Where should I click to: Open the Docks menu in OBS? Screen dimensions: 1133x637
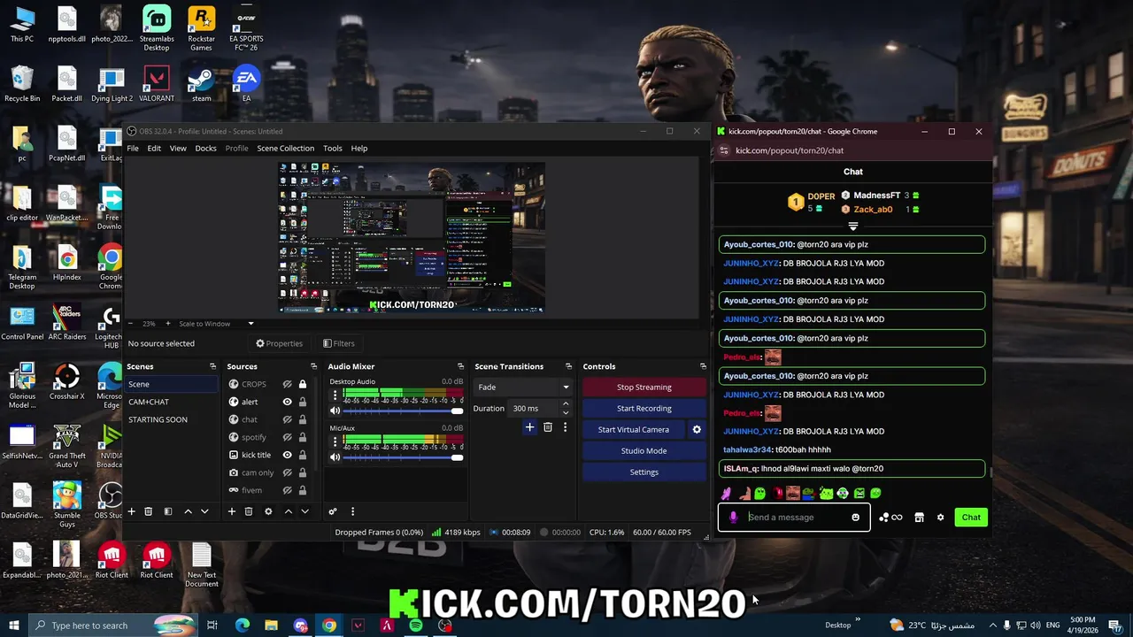coord(205,149)
